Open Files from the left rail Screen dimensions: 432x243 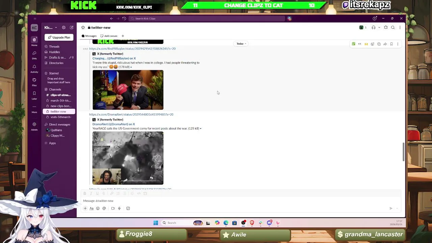[x=34, y=82]
